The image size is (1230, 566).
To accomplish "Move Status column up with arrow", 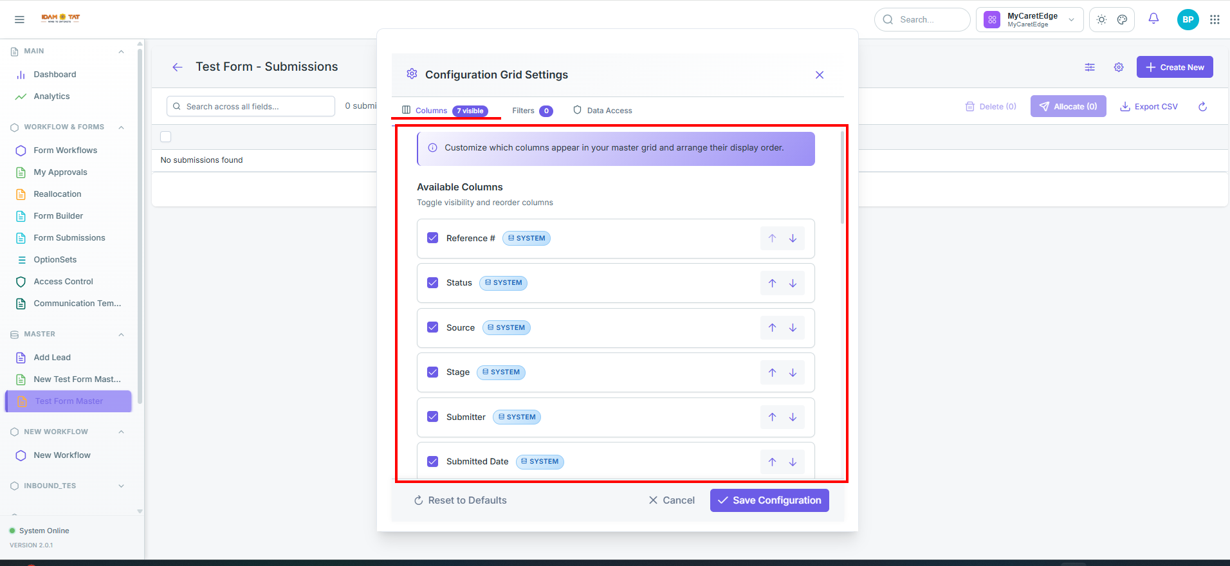I will [x=772, y=283].
